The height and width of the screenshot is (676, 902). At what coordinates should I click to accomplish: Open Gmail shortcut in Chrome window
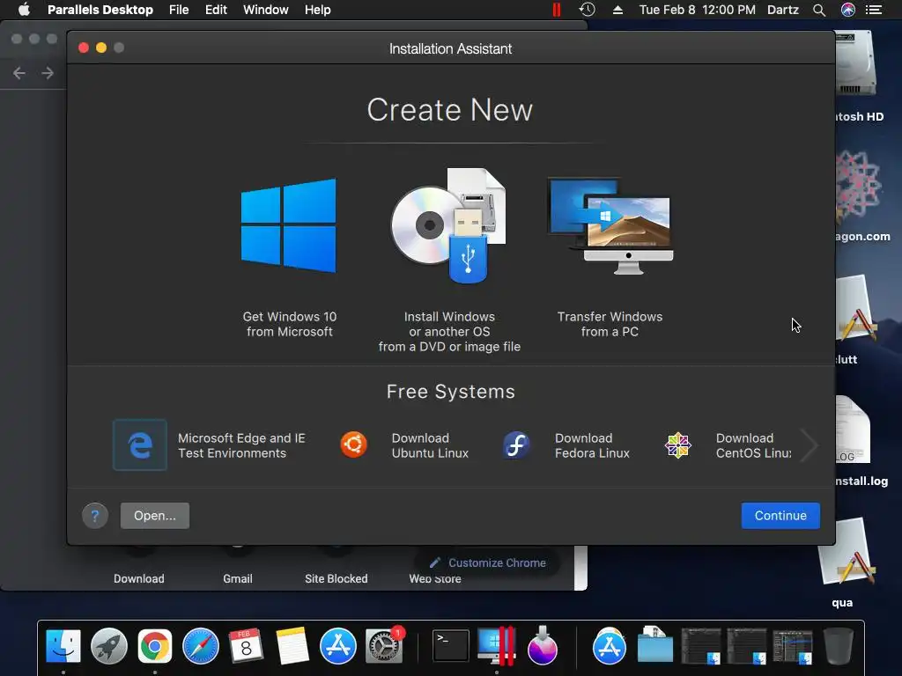[x=238, y=578]
